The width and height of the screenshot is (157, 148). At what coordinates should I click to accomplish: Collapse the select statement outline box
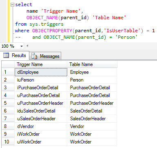(12, 5)
